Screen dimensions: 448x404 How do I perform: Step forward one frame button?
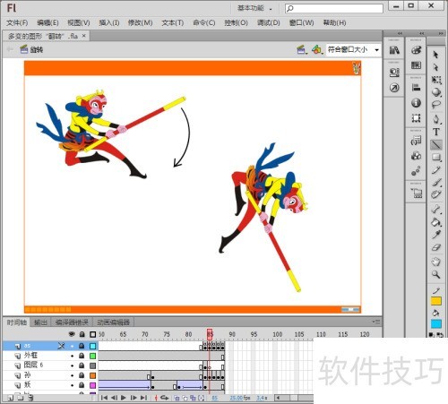coord(134,398)
